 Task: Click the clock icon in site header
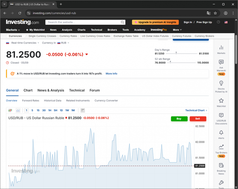[x=218, y=22]
